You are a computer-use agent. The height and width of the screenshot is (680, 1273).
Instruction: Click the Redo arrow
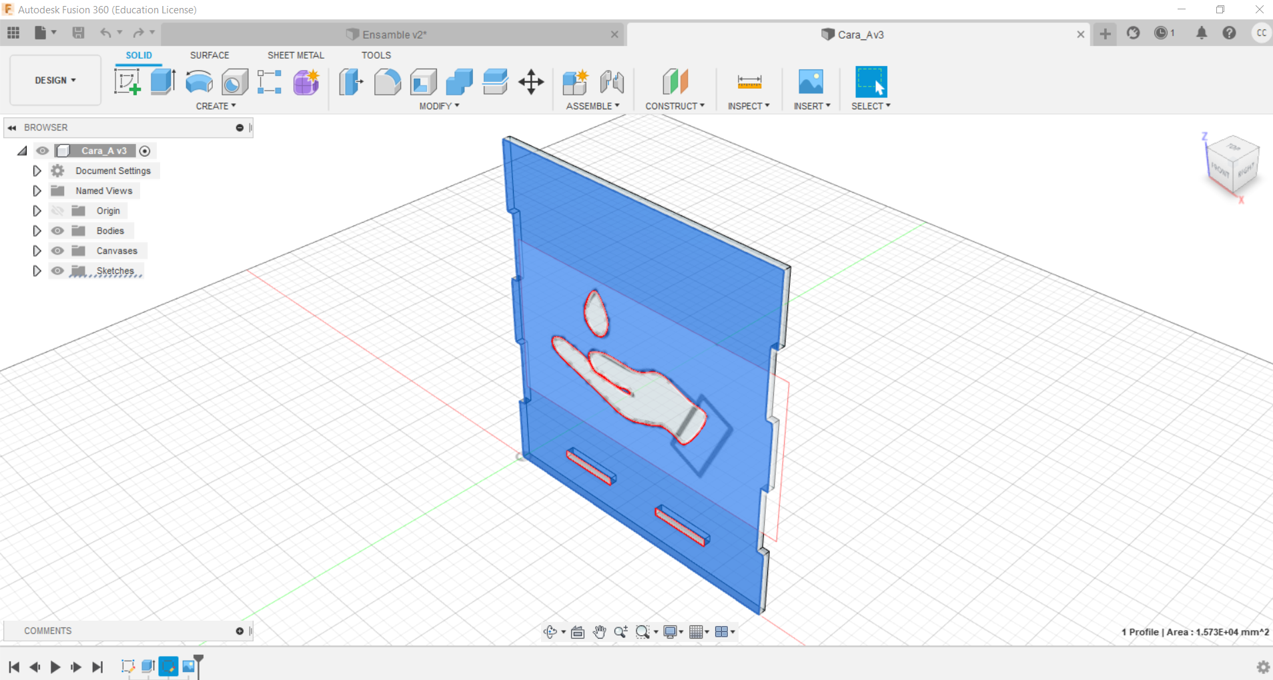click(x=138, y=33)
